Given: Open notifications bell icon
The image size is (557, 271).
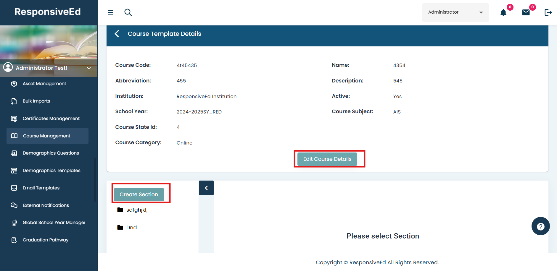Looking at the screenshot, I should click(503, 12).
